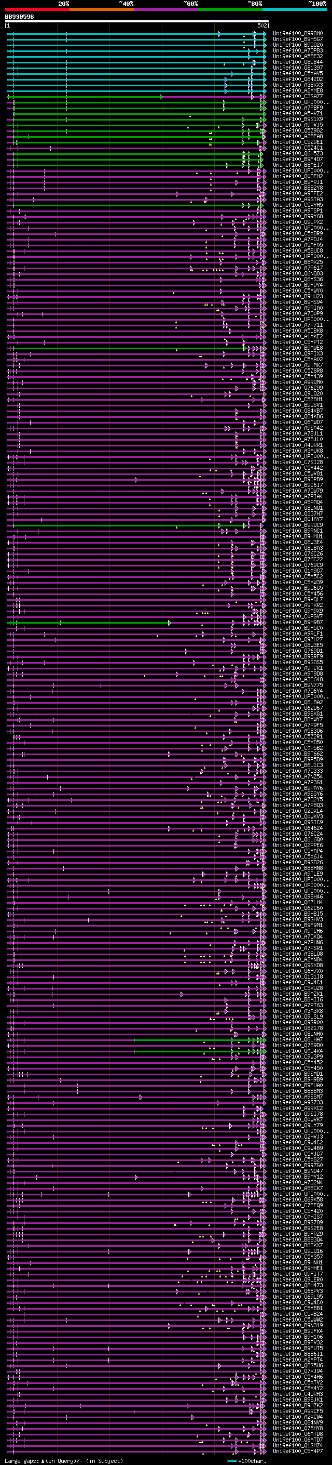
Task: Open hit UniRef100_B9R8M0
Action: (298, 34)
